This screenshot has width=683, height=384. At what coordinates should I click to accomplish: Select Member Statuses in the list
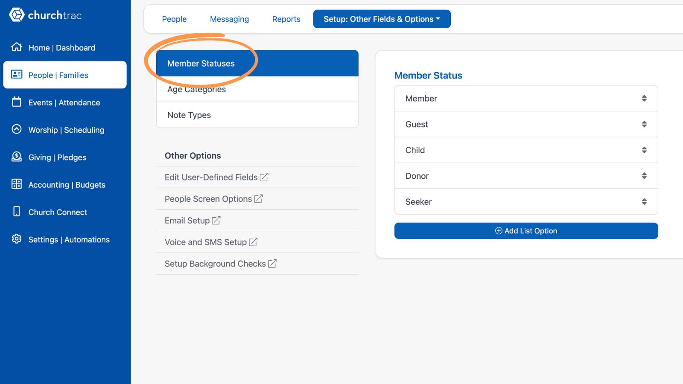pos(257,64)
